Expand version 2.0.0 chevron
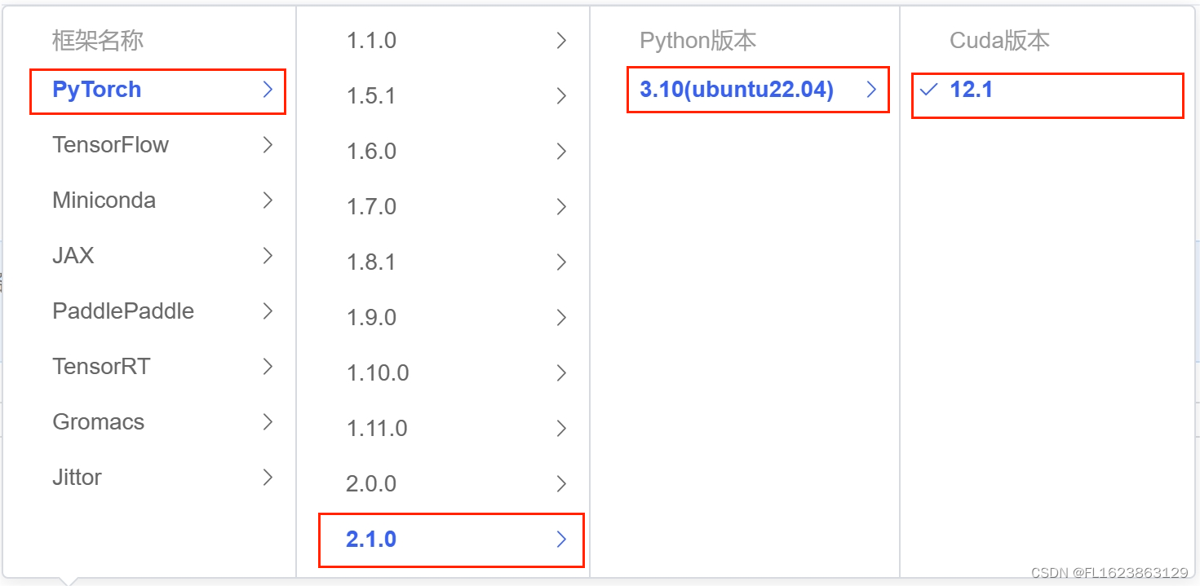 coord(561,483)
